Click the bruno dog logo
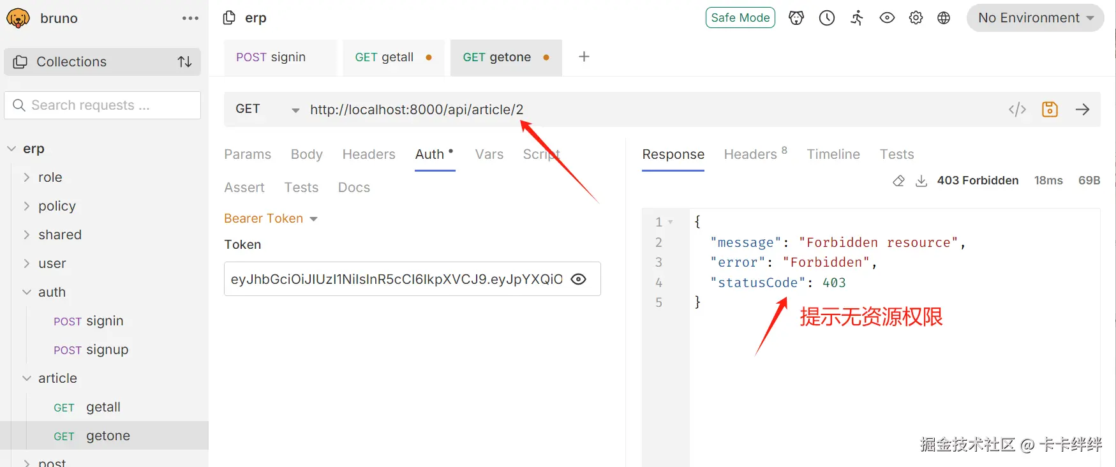 (x=18, y=19)
